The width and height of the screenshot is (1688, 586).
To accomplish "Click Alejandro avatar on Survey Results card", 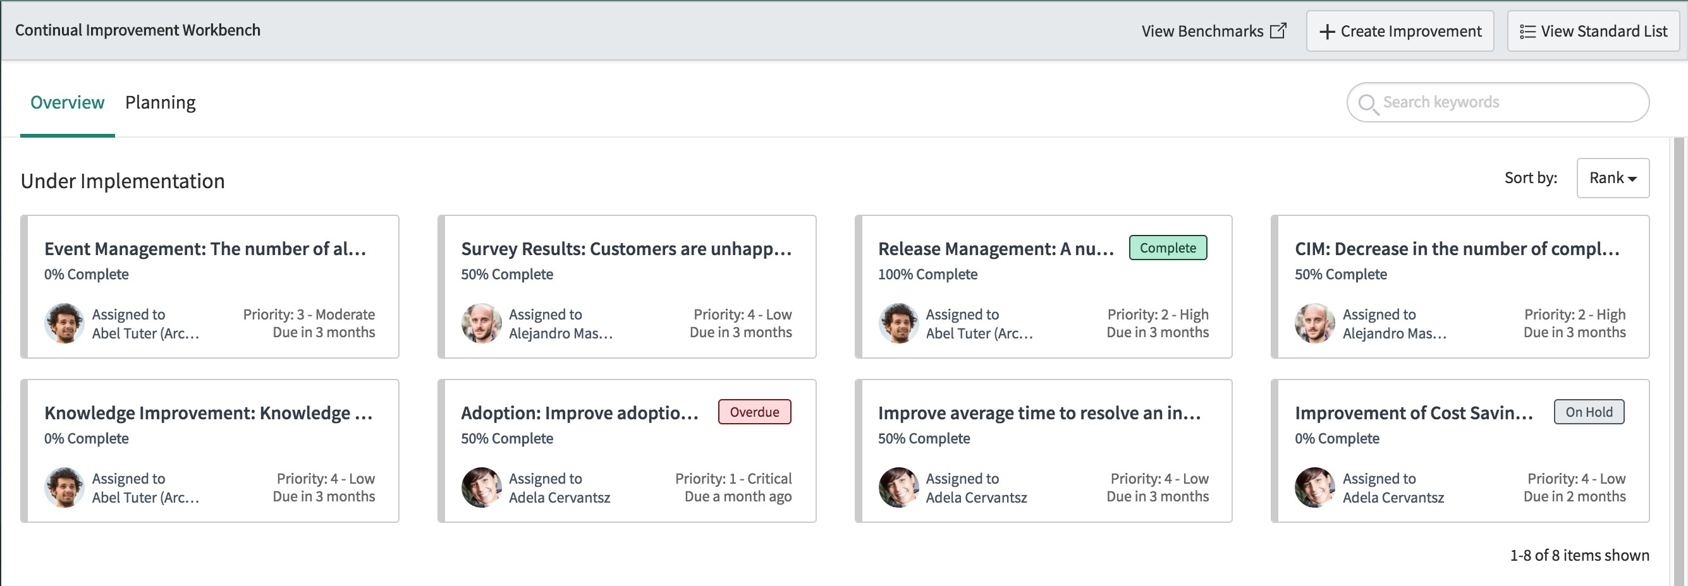I will 482,323.
